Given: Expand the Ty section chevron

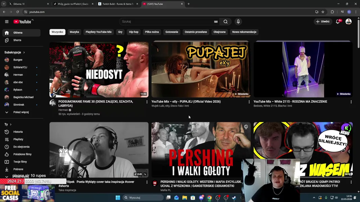Looking at the screenshot, I should 11,124.
